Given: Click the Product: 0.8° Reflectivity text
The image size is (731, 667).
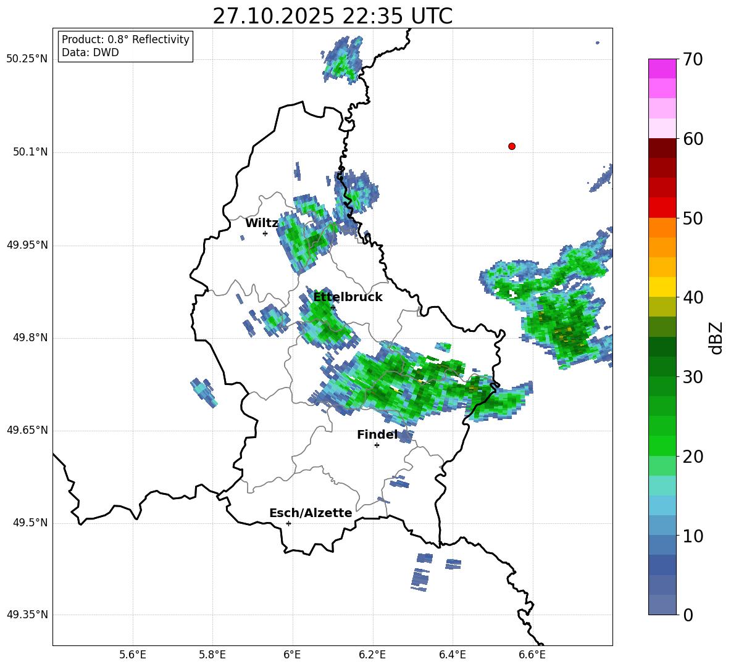Looking at the screenshot, I should click(x=125, y=39).
